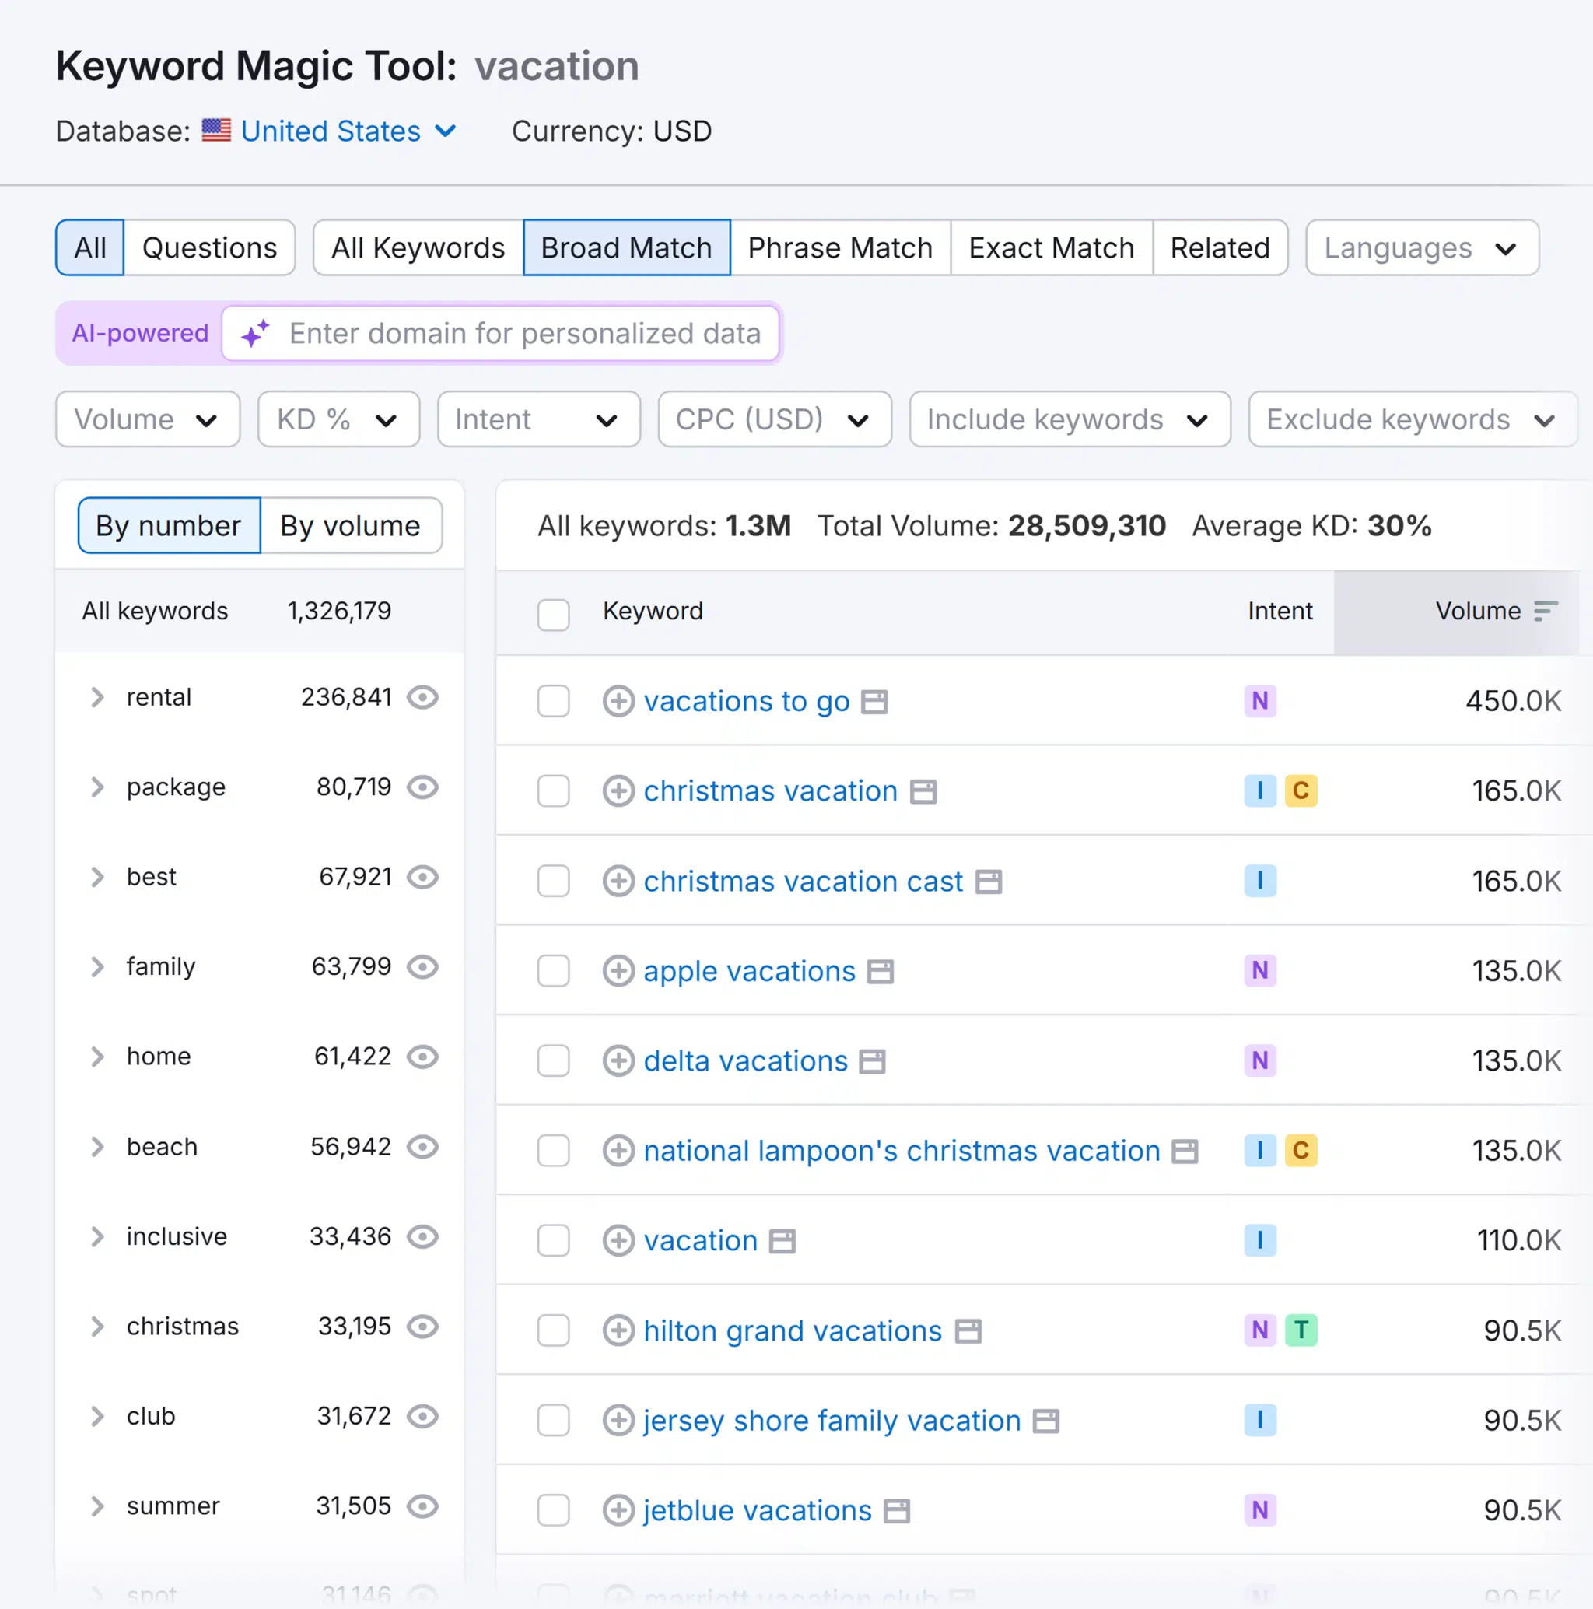Click the N intent badge for 'vacations to go'
The image size is (1593, 1609).
coord(1260,701)
